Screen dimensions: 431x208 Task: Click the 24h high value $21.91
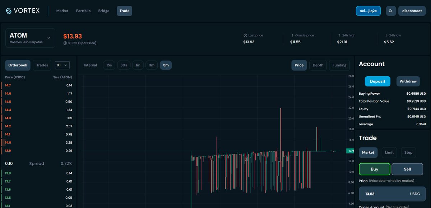(343, 42)
